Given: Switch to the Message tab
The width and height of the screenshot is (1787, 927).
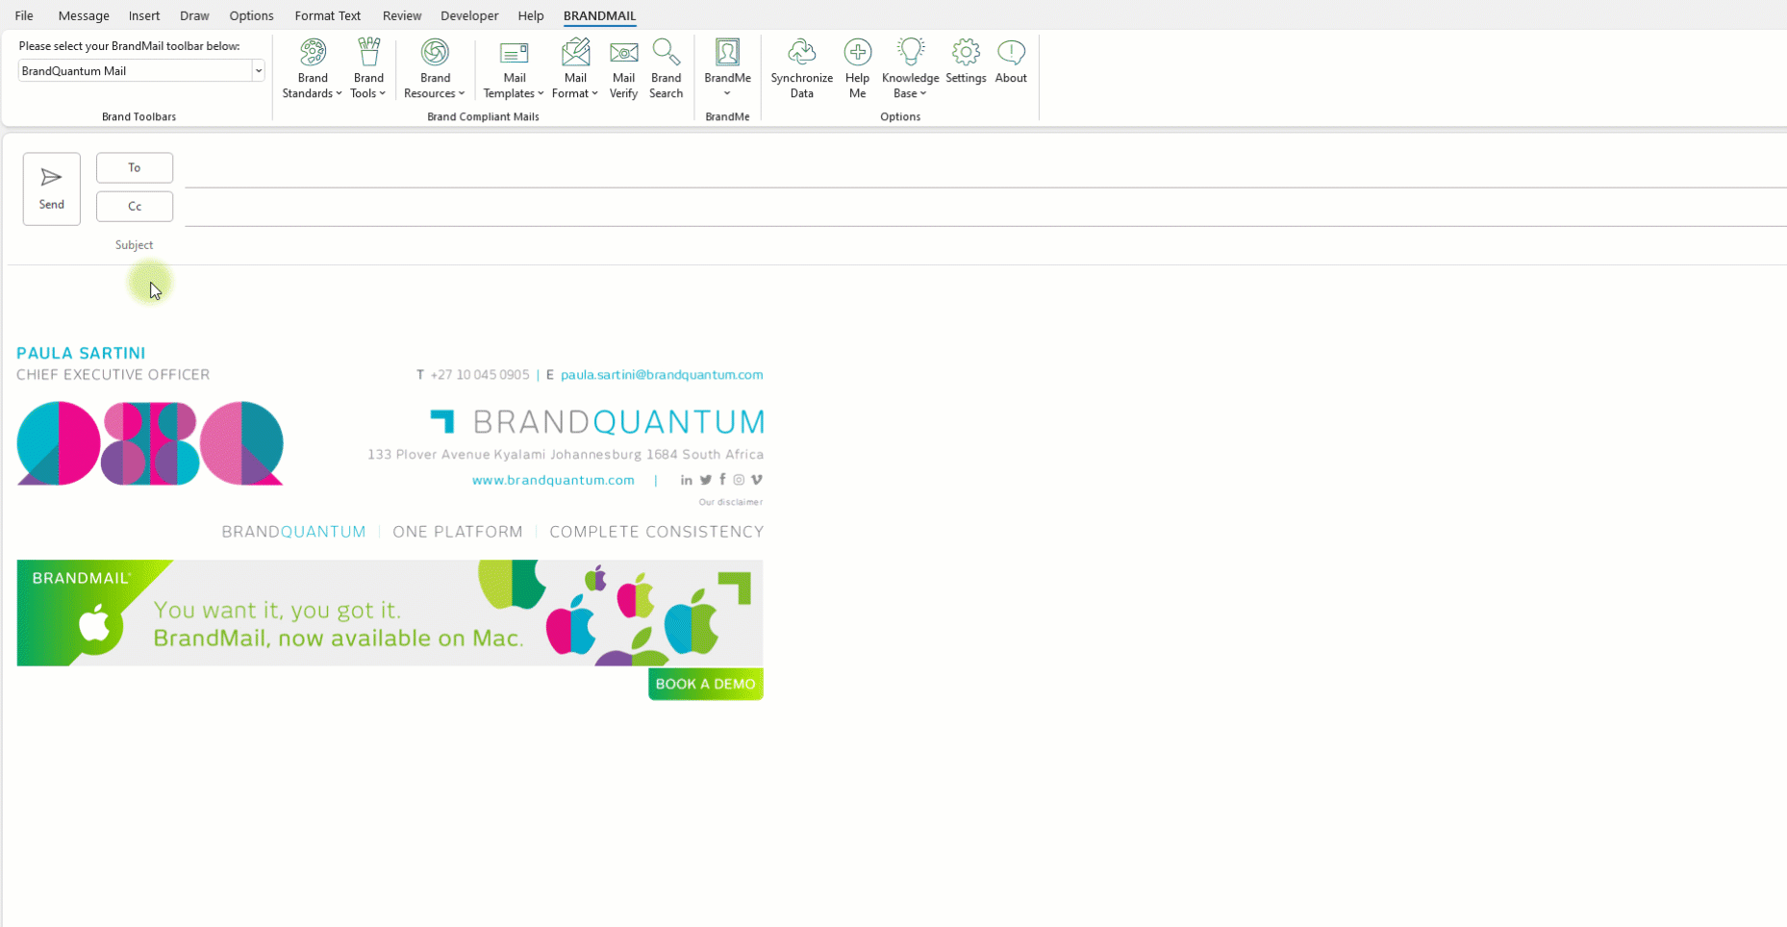Looking at the screenshot, I should (x=84, y=15).
